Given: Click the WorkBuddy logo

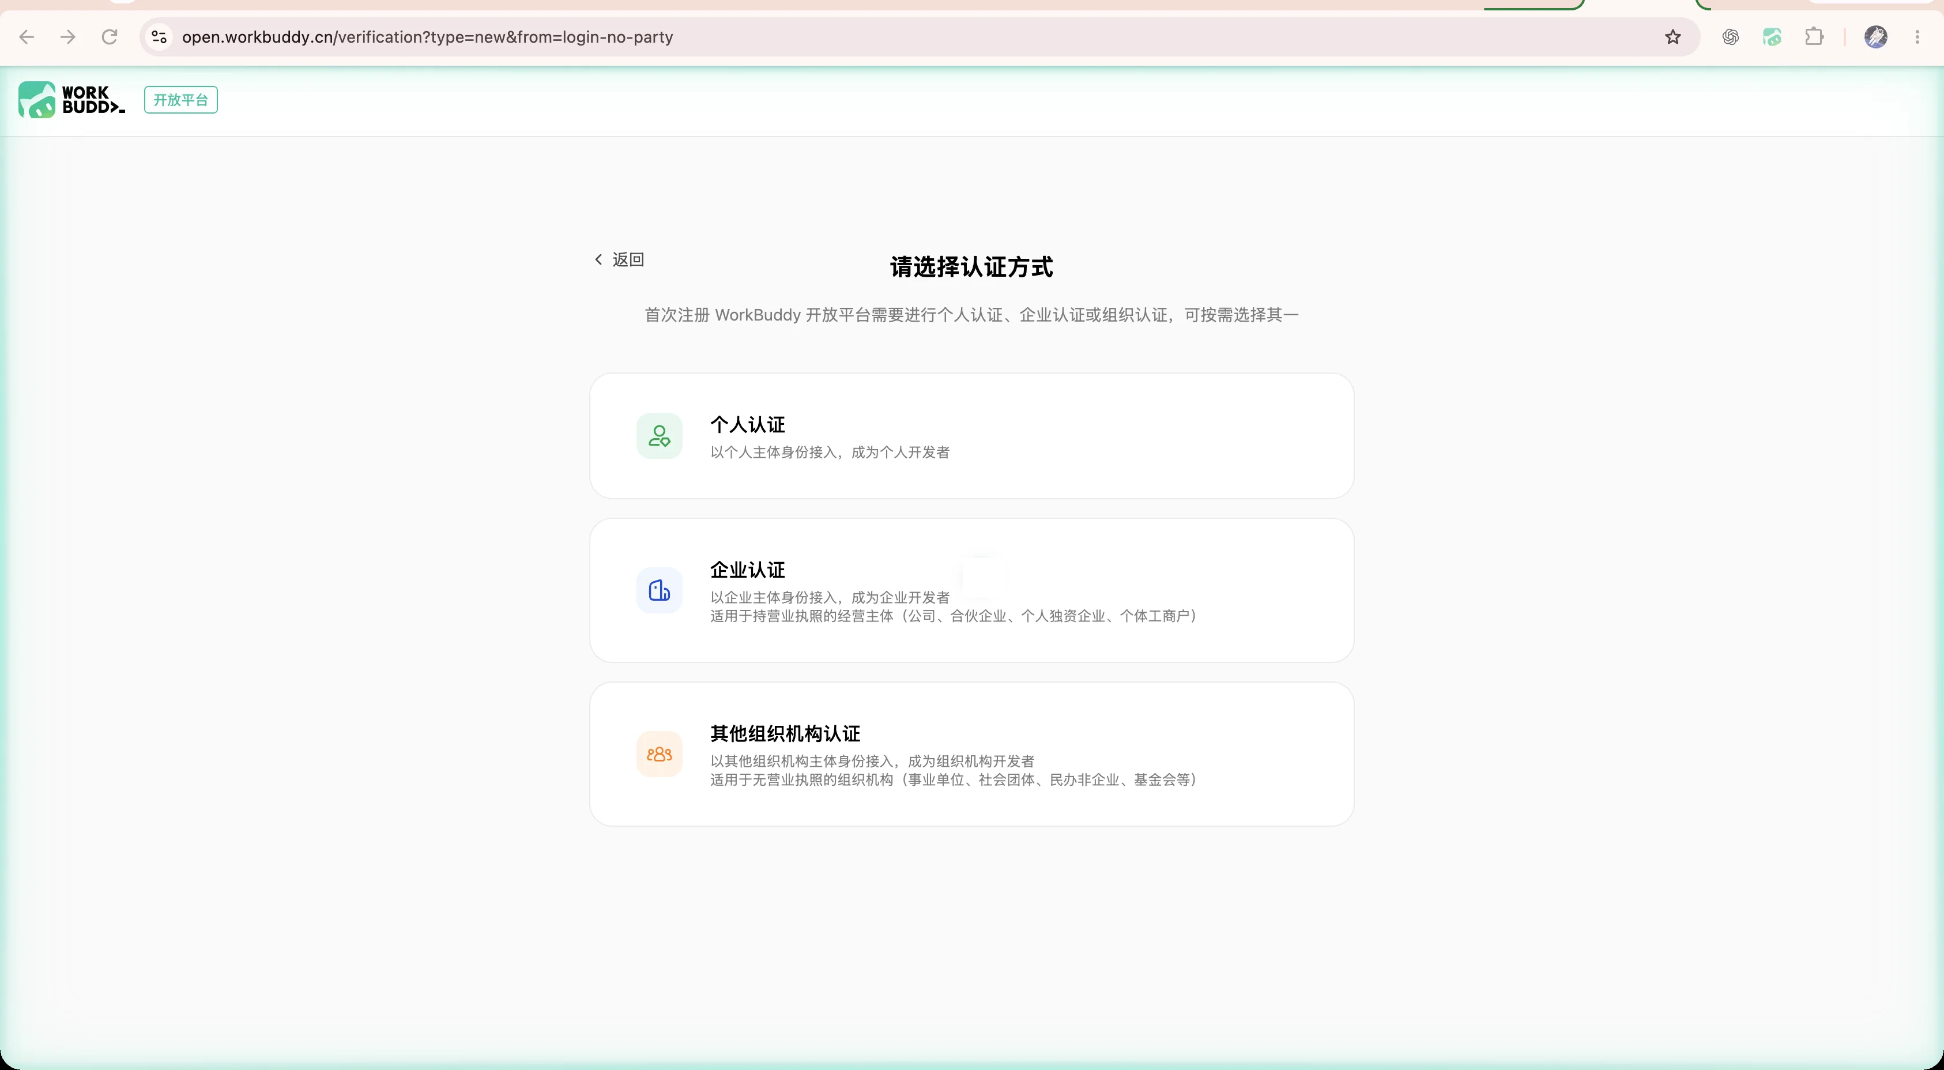Looking at the screenshot, I should [71, 100].
